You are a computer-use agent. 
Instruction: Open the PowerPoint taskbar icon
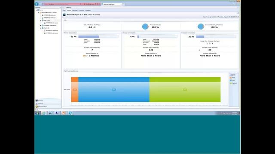pyautogui.click(x=64, y=113)
